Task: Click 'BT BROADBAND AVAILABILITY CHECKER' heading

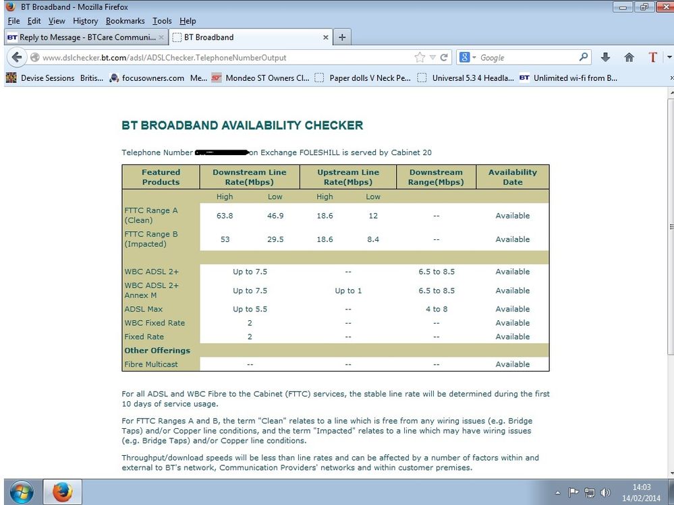Action: click(x=242, y=125)
